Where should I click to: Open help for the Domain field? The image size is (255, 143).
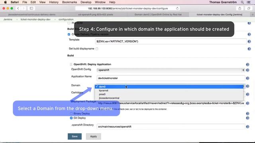pyautogui.click(x=247, y=86)
